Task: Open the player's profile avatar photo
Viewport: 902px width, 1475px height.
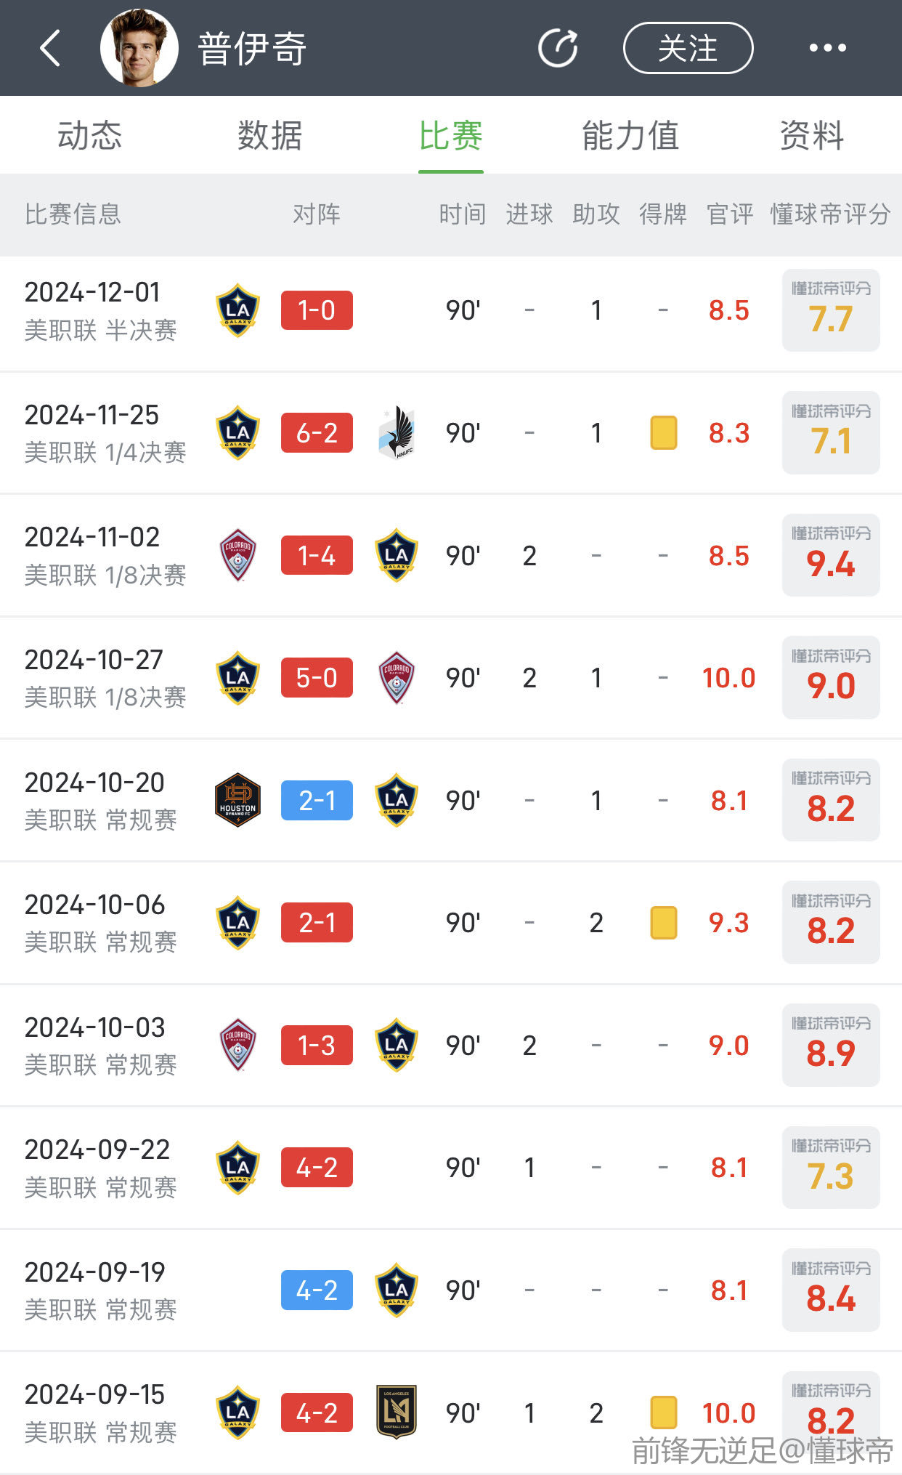Action: (x=139, y=48)
